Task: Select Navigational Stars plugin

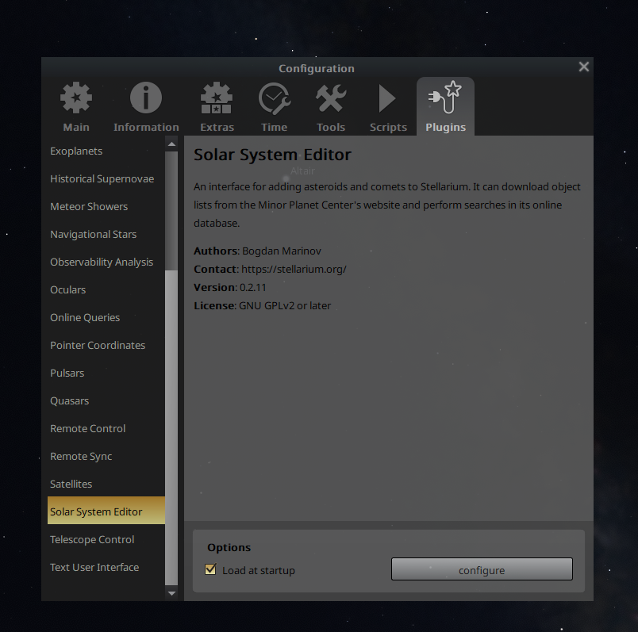Action: point(106,234)
